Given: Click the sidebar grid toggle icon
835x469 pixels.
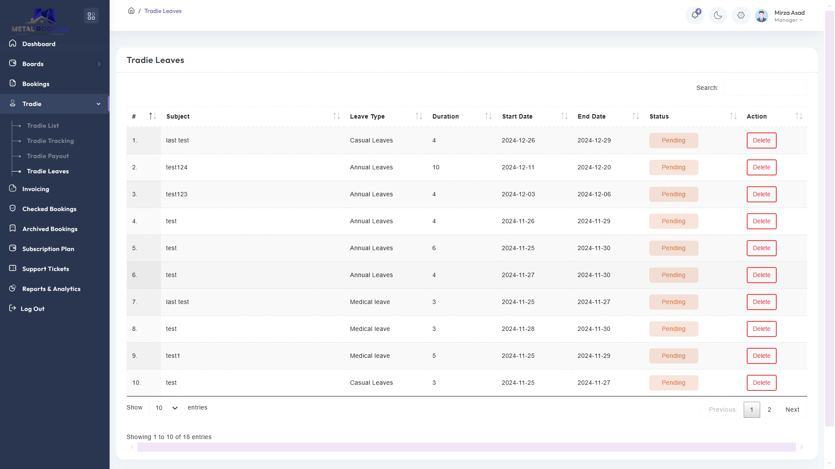Looking at the screenshot, I should [91, 16].
